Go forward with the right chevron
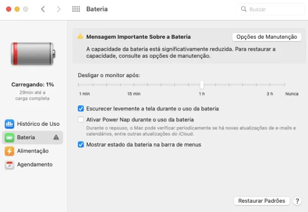 point(59,9)
